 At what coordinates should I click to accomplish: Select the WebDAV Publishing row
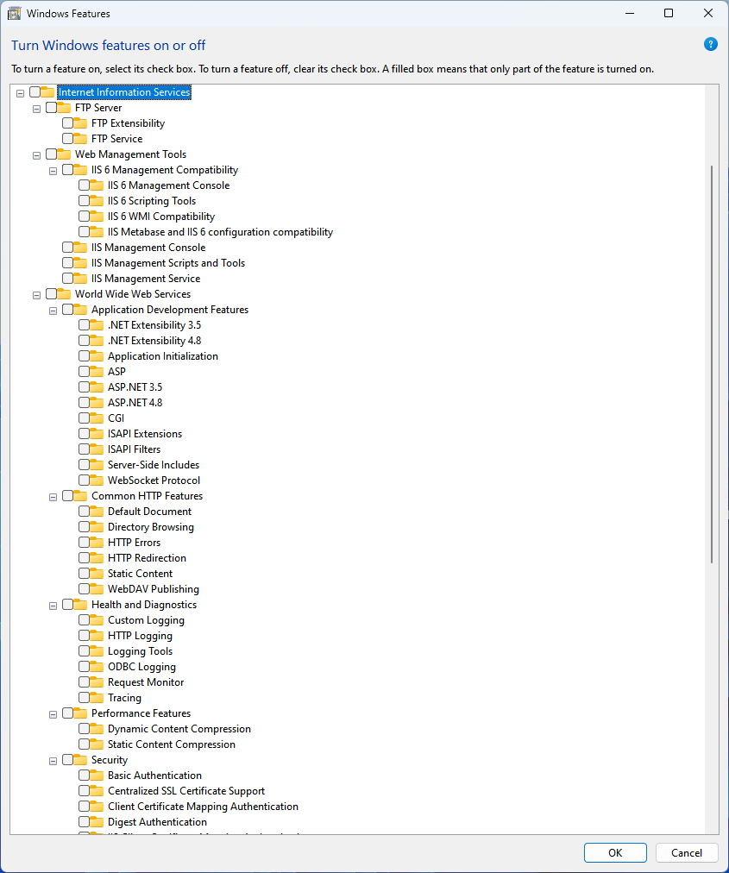coord(154,589)
